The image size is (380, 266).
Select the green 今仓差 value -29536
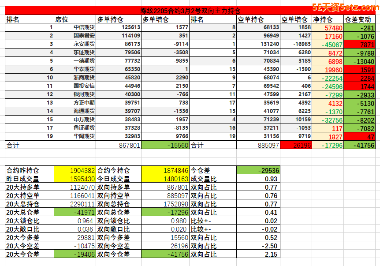point(258,170)
